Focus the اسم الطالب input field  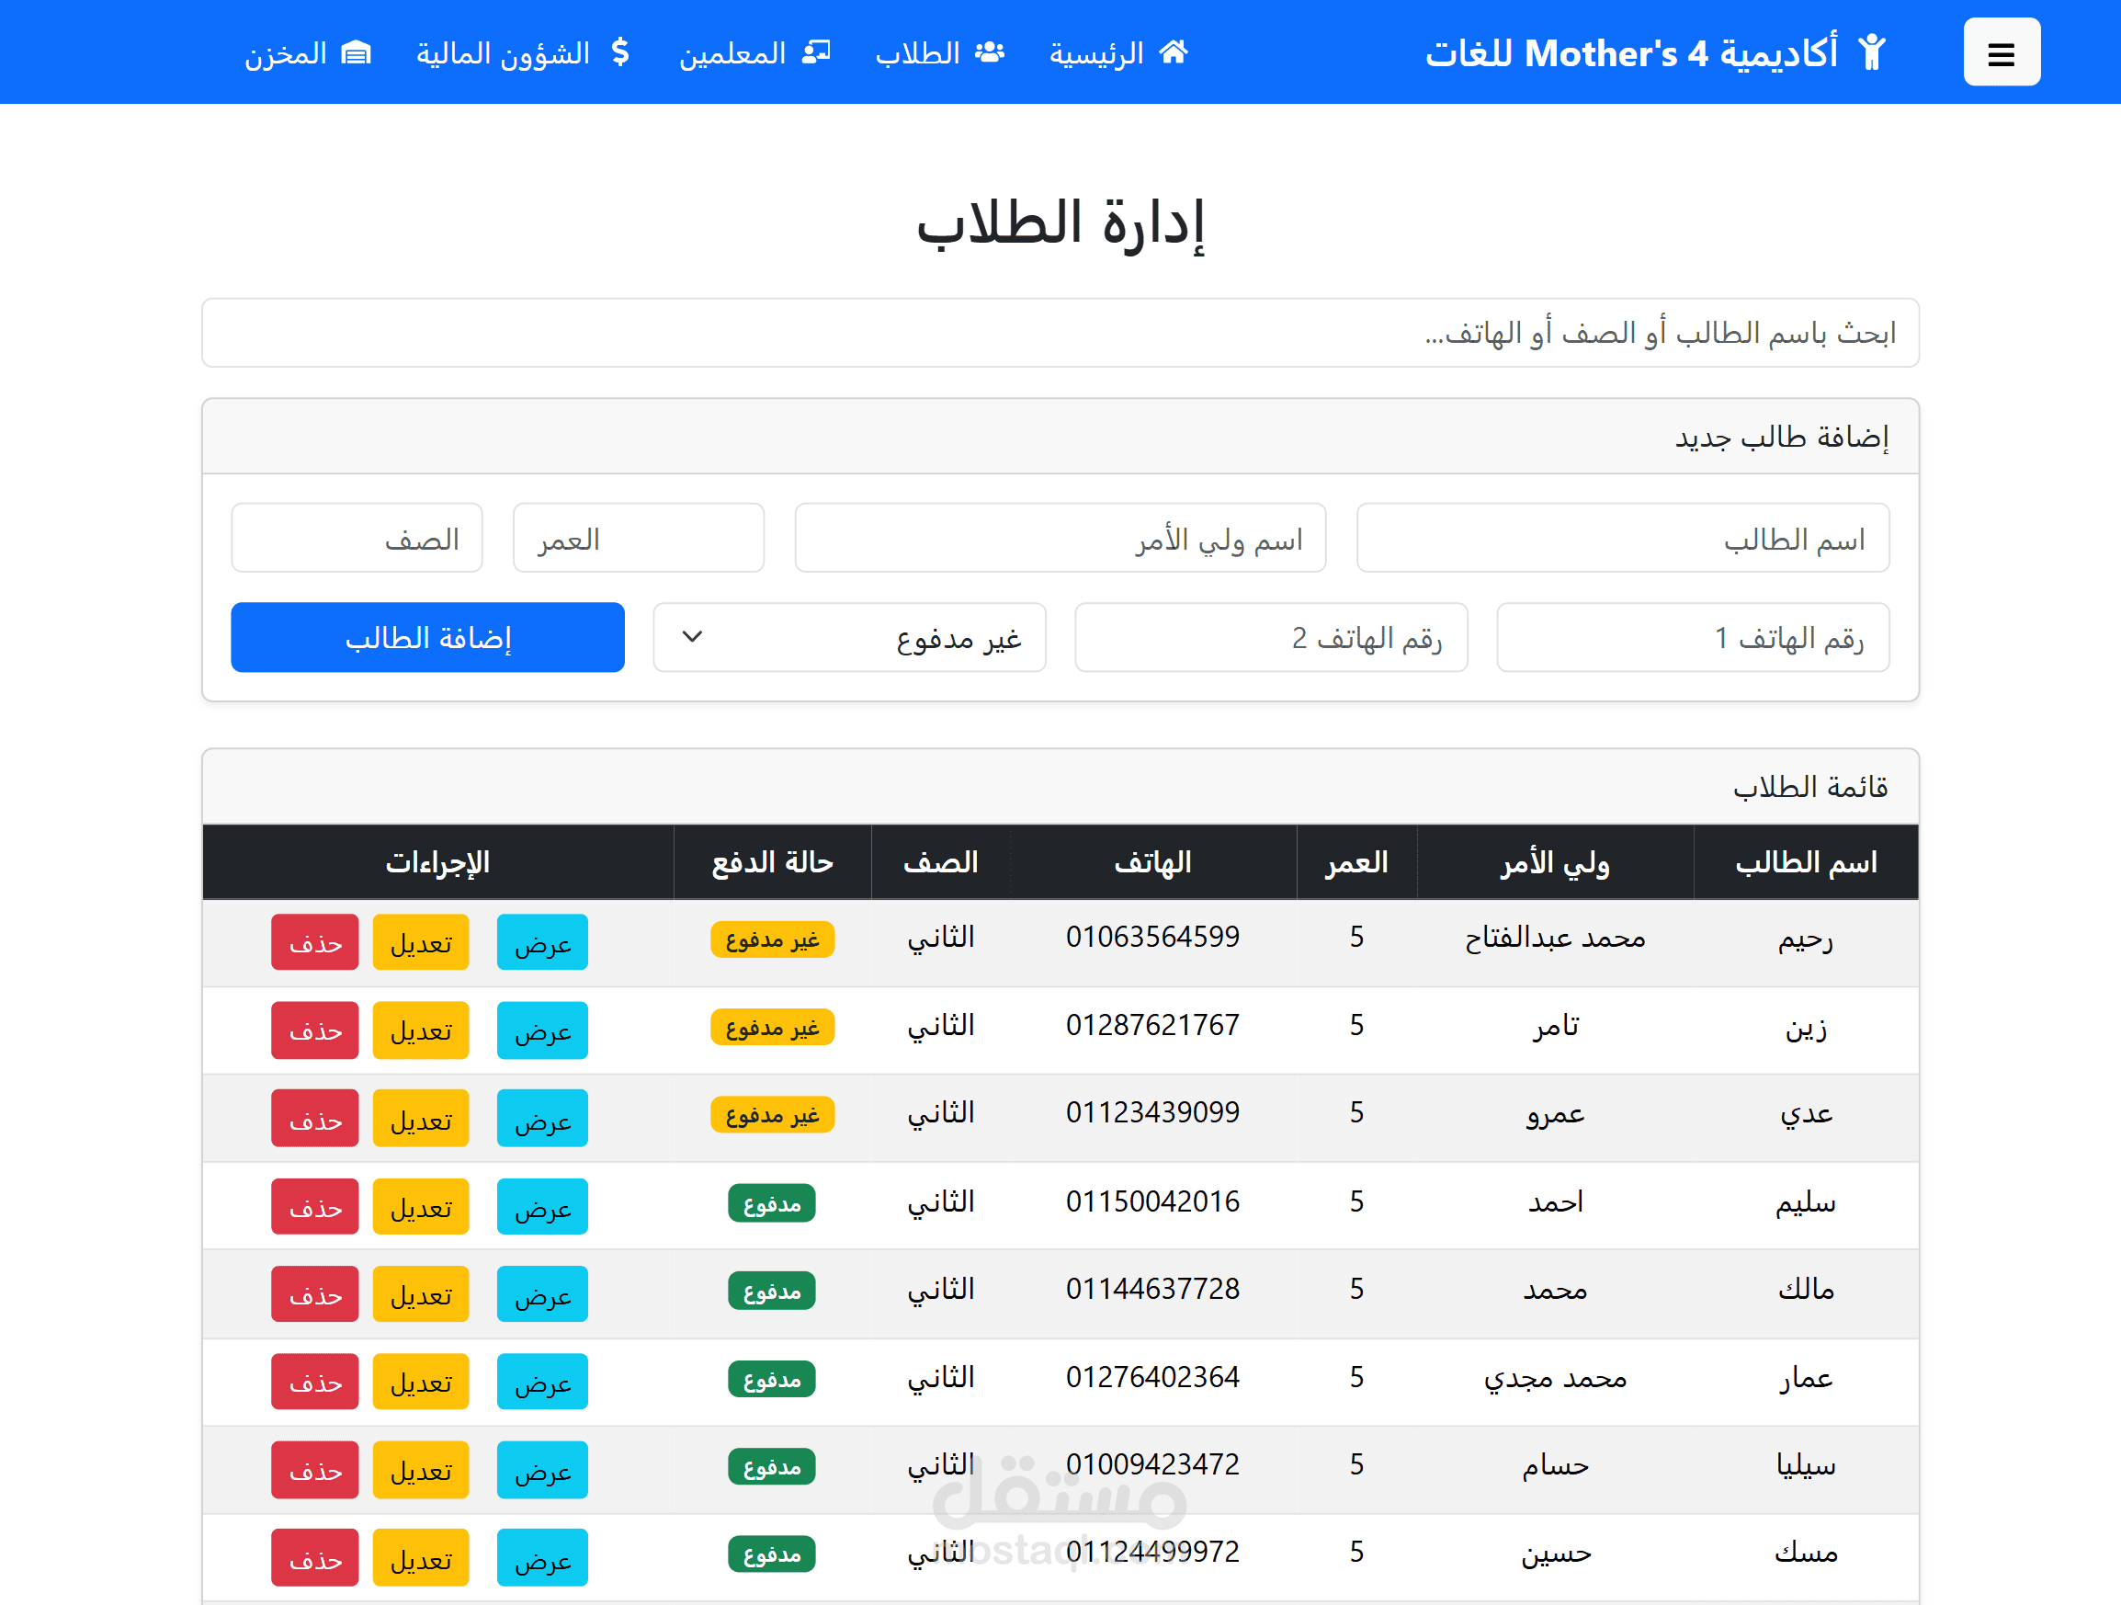[1622, 538]
